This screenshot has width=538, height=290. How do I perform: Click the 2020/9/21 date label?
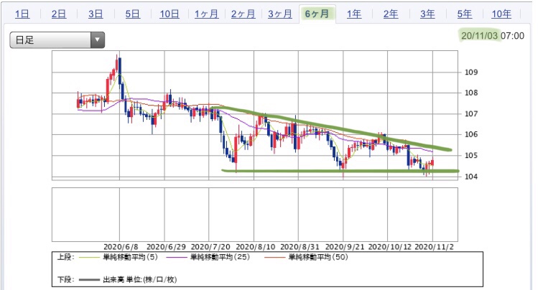click(345, 247)
